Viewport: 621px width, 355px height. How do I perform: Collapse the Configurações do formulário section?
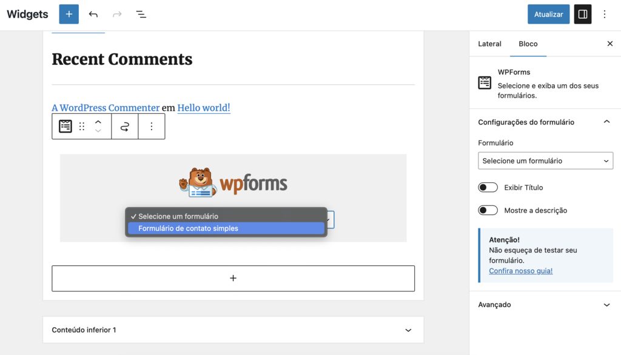[606, 121]
